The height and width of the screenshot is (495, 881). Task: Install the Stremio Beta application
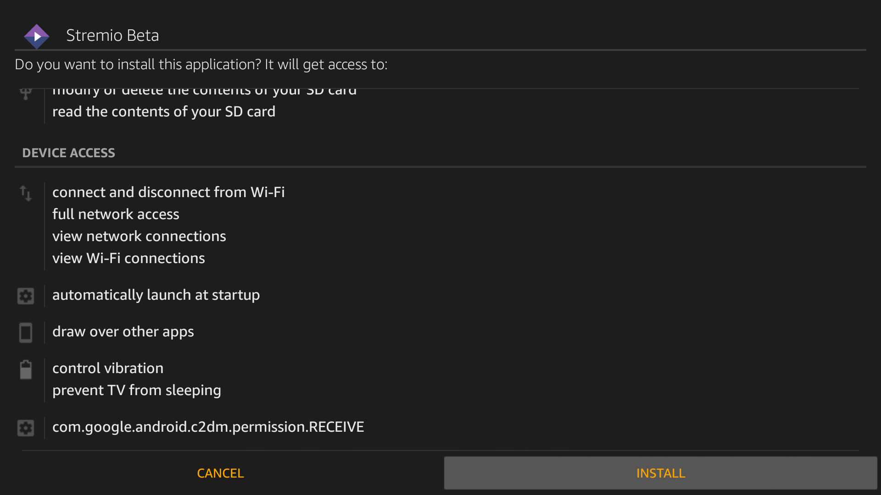click(x=660, y=473)
